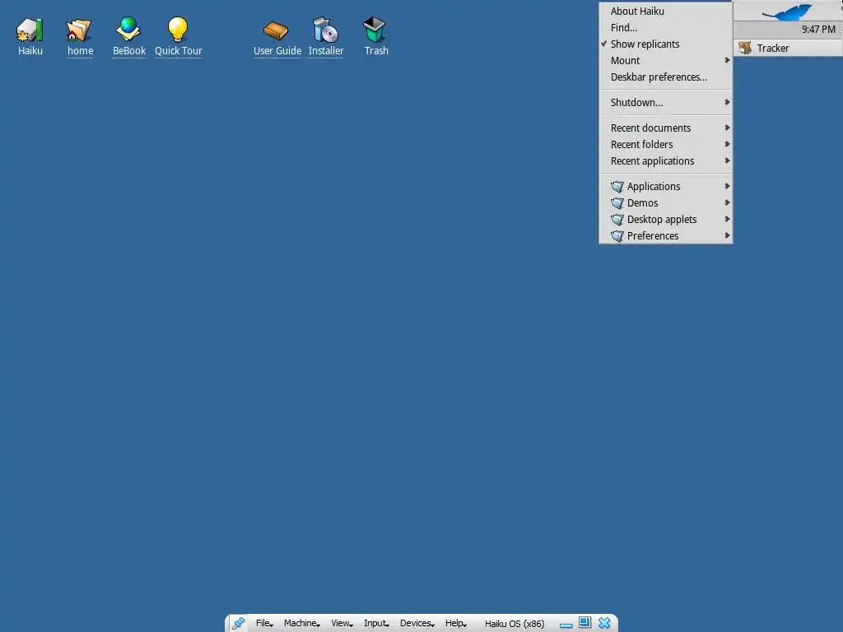Toggle the Show replicants checkmark

[x=603, y=44]
